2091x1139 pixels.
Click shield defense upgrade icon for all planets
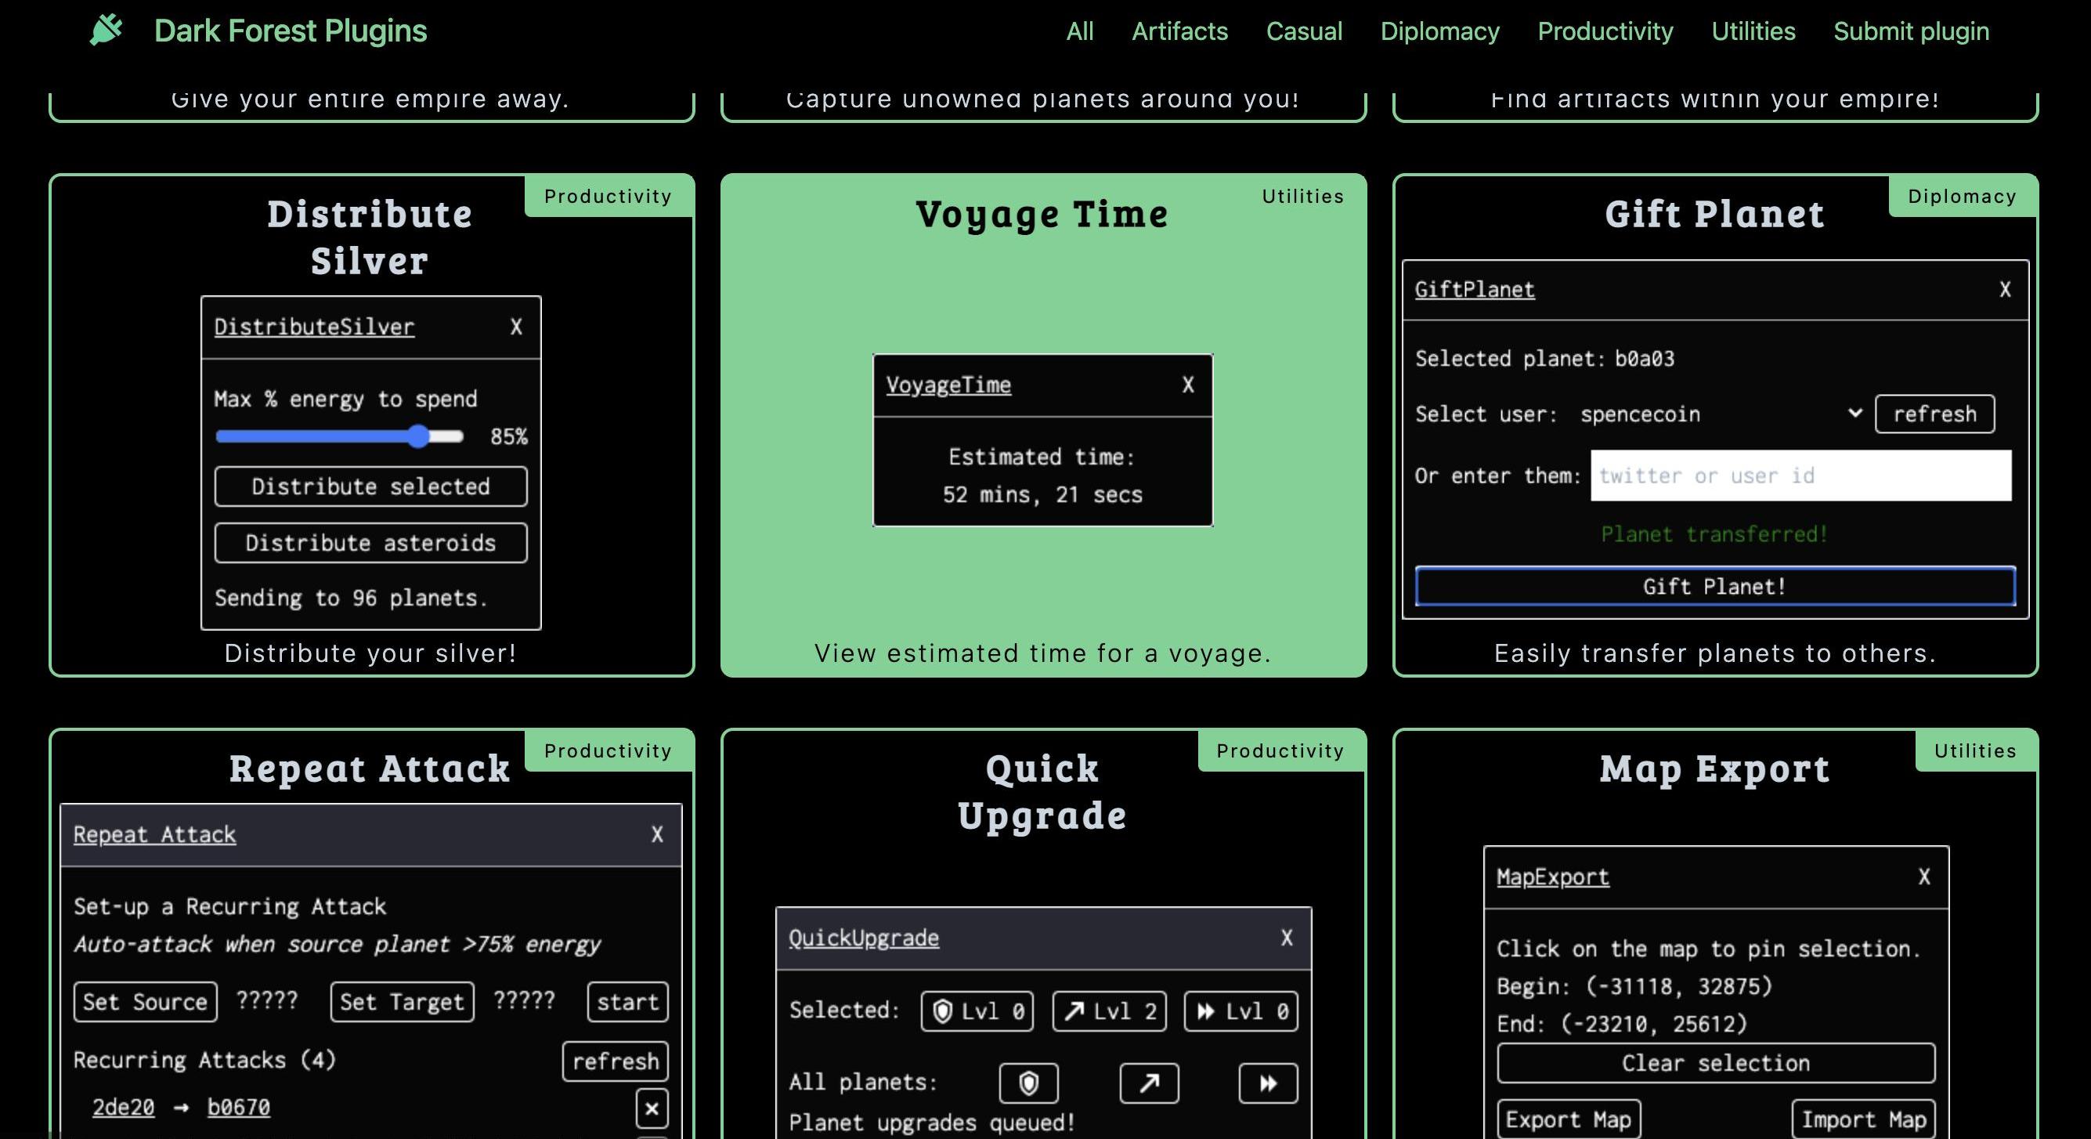1027,1083
